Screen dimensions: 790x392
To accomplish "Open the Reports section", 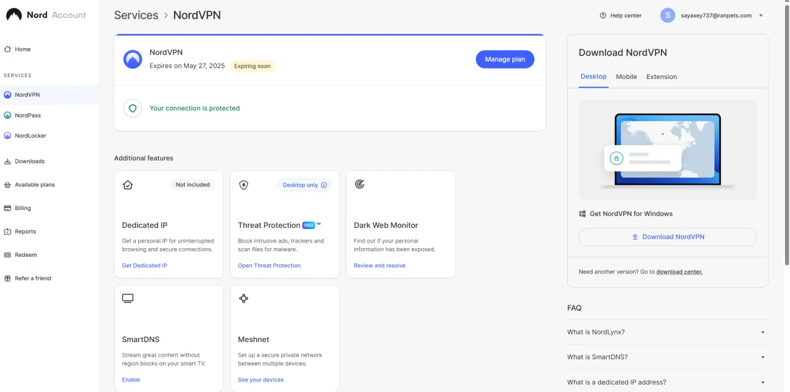I will tap(49, 231).
